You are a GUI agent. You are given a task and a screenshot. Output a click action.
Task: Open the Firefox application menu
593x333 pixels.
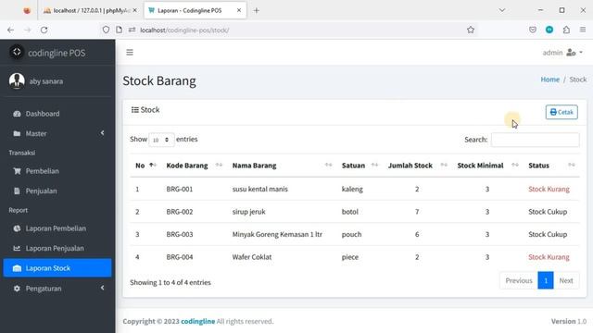[583, 30]
